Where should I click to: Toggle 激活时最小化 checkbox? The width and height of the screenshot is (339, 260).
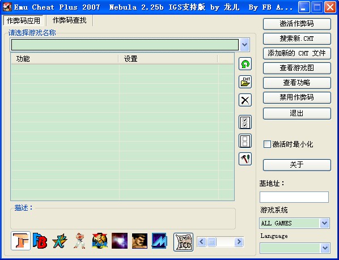[x=267, y=144]
